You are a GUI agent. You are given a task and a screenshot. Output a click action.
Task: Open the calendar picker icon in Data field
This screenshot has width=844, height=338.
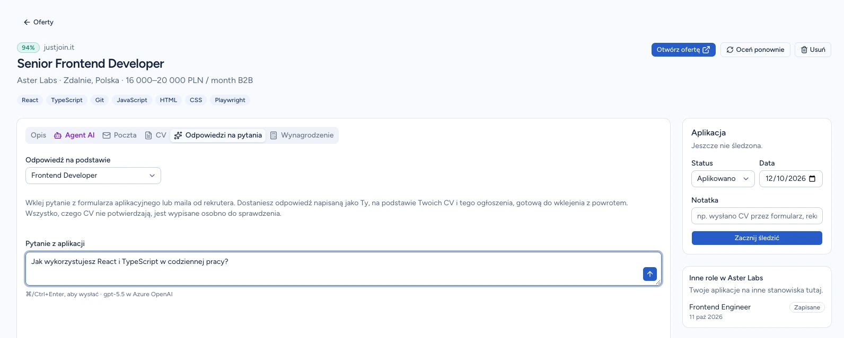click(x=812, y=179)
